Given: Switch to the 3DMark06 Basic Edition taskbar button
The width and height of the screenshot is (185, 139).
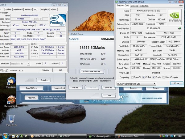Looking at the screenshot, I should (x=43, y=136).
